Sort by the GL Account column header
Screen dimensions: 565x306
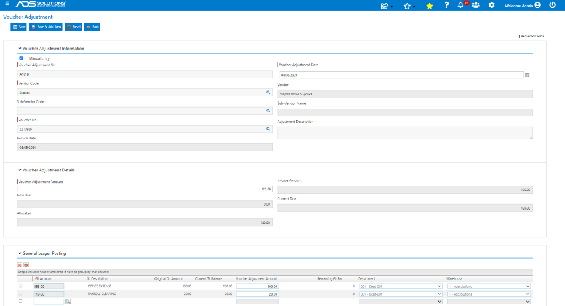[x=43, y=278]
